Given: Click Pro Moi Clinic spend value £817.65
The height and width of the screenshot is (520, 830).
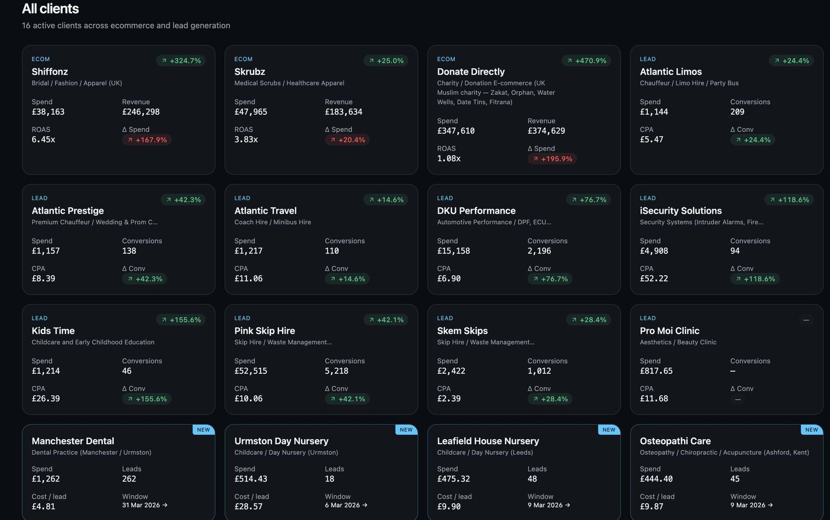Looking at the screenshot, I should 656,371.
